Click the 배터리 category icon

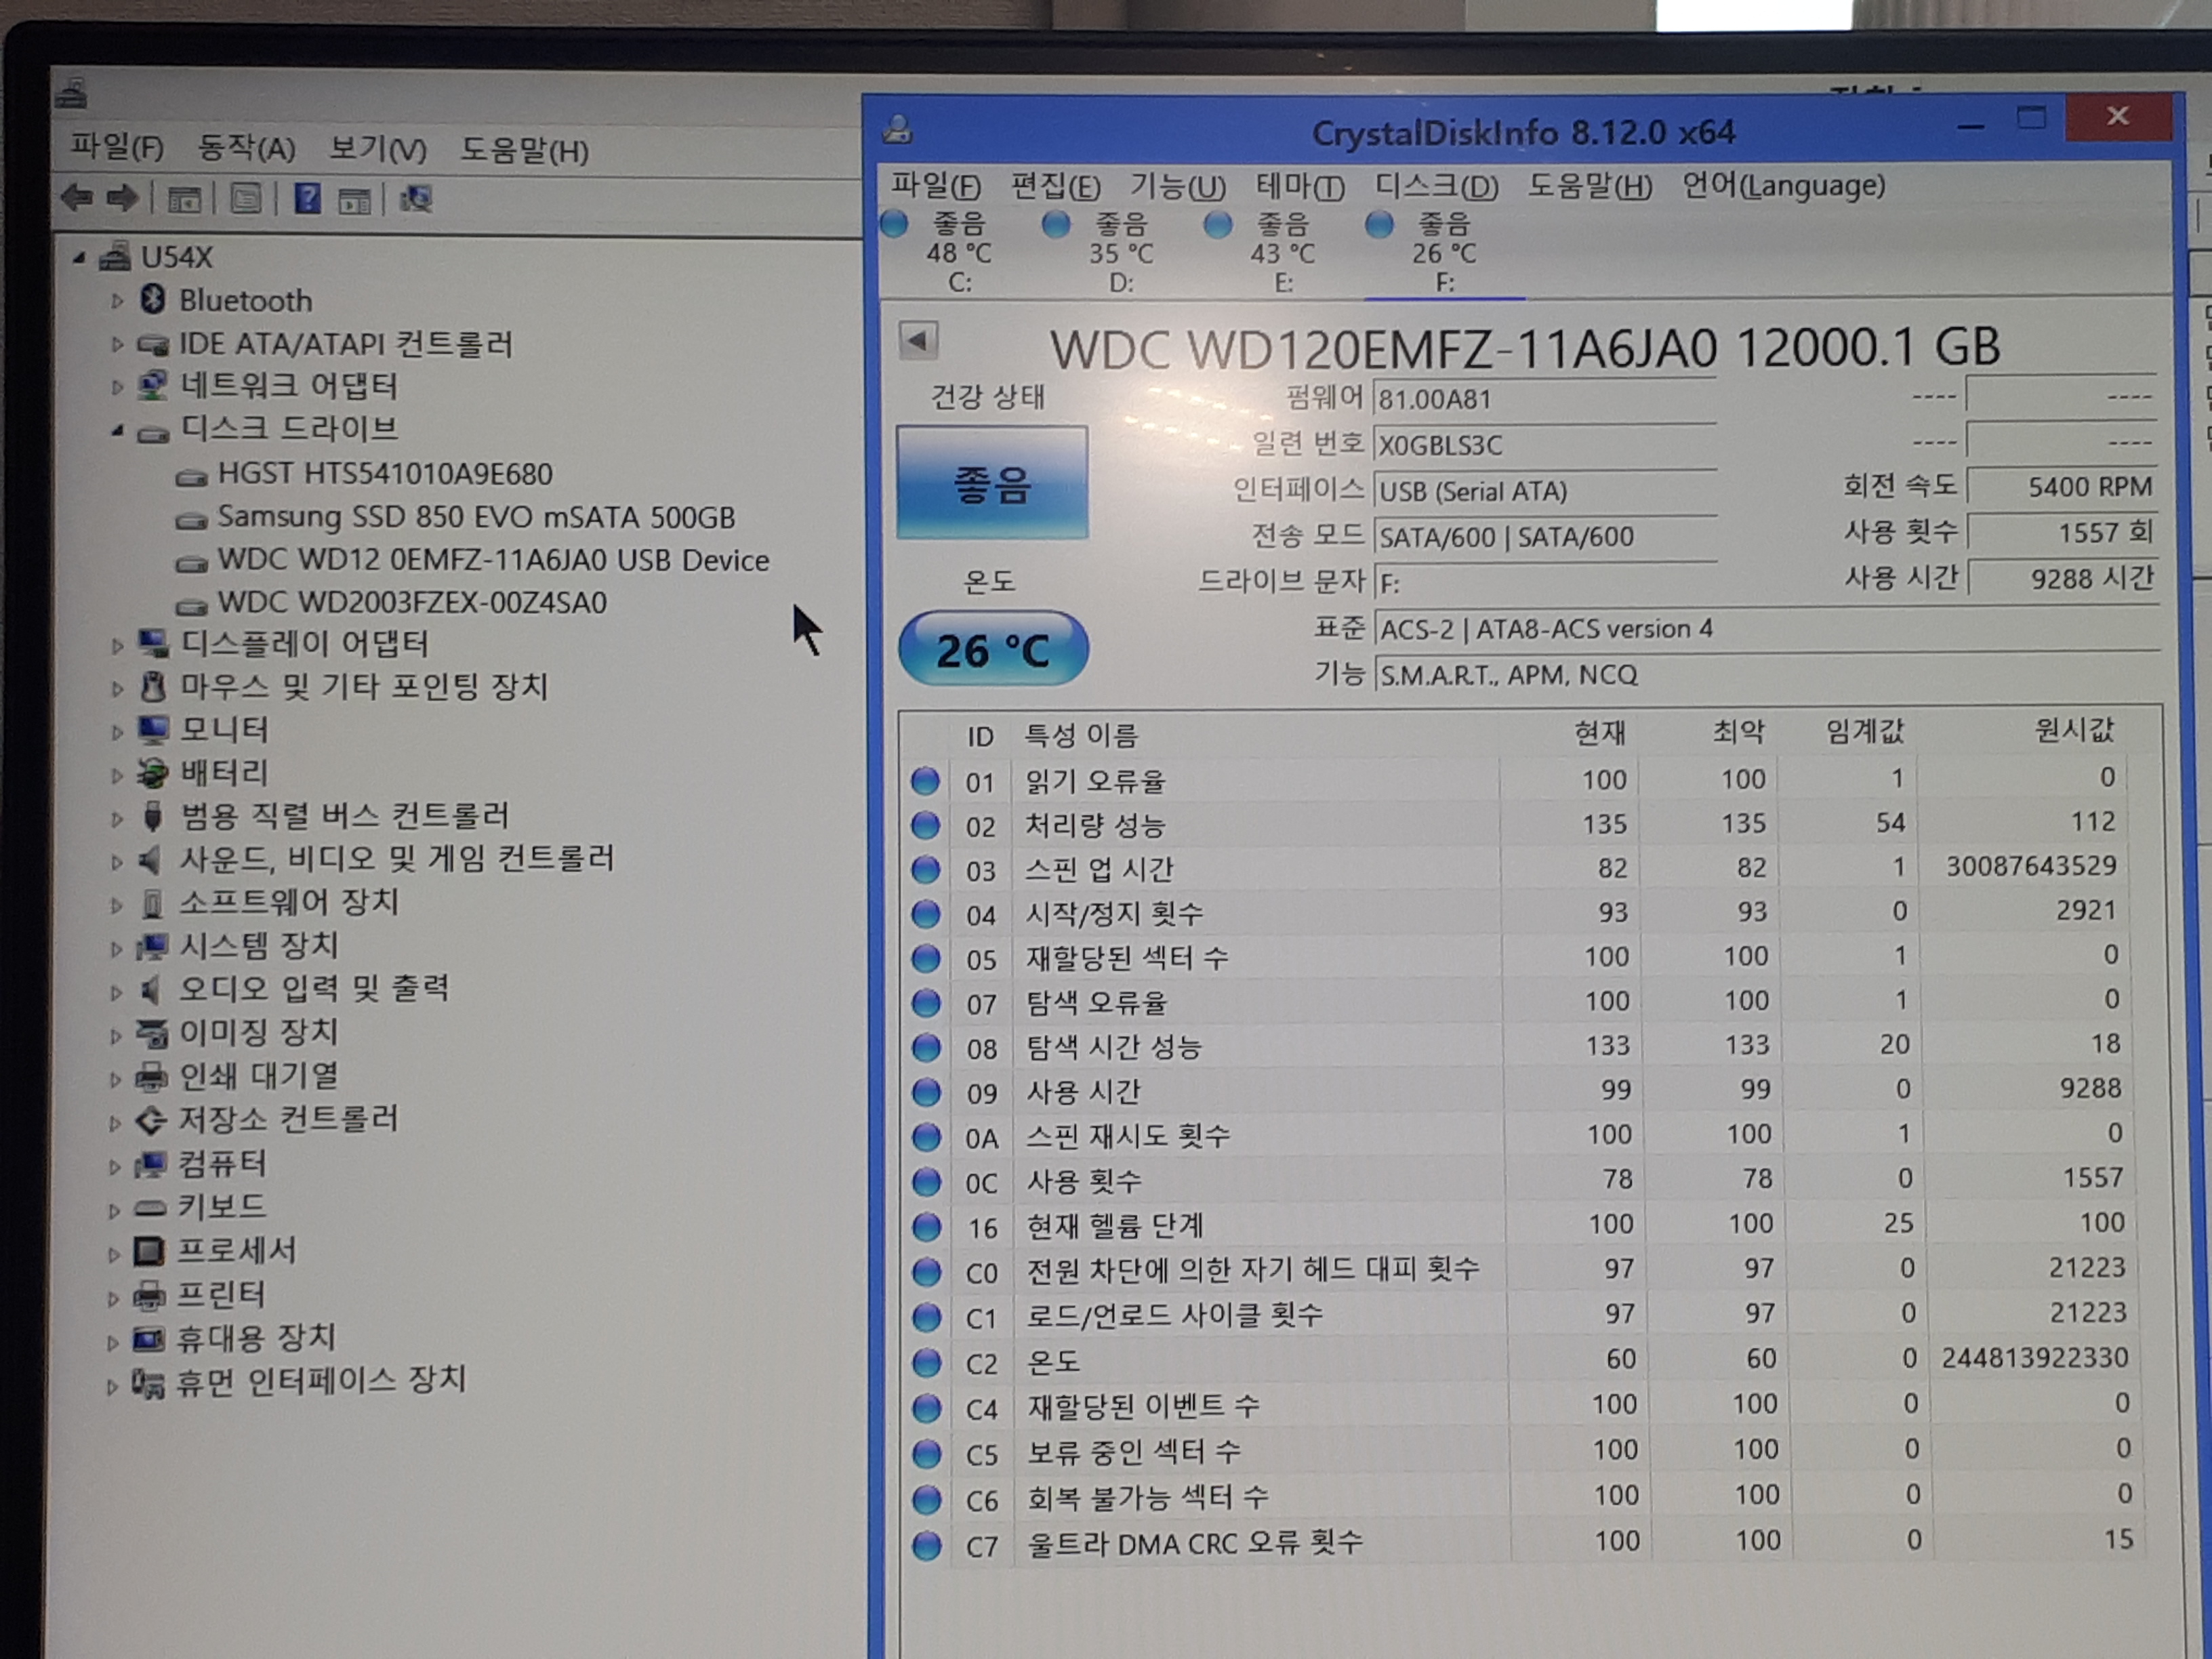153,773
